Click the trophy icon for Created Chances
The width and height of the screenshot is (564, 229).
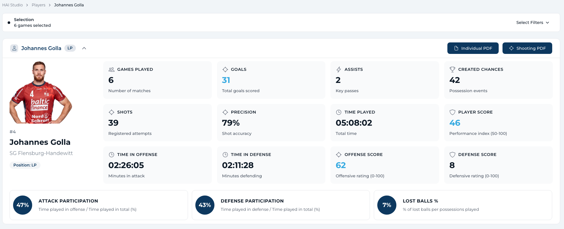452,70
